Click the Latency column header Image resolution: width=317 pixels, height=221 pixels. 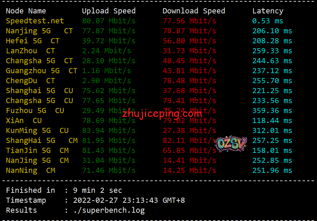(x=268, y=11)
